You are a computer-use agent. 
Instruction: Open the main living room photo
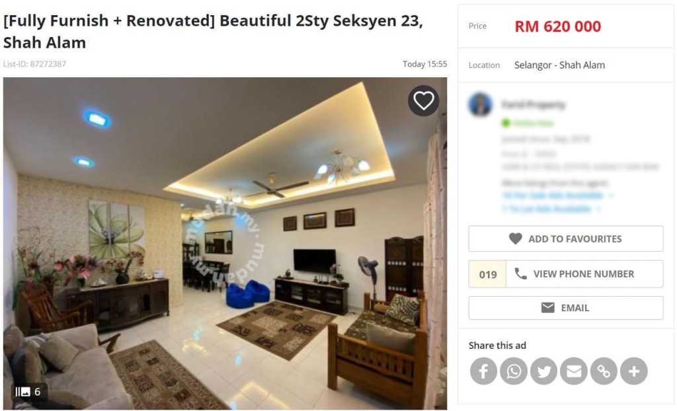(225, 243)
